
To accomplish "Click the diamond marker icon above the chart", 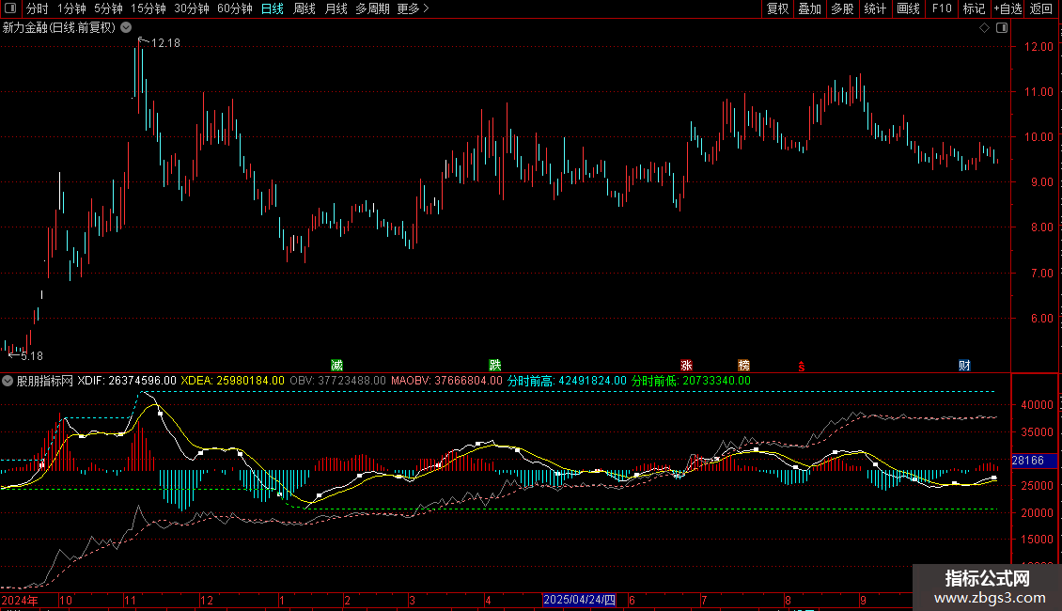I will (x=985, y=28).
